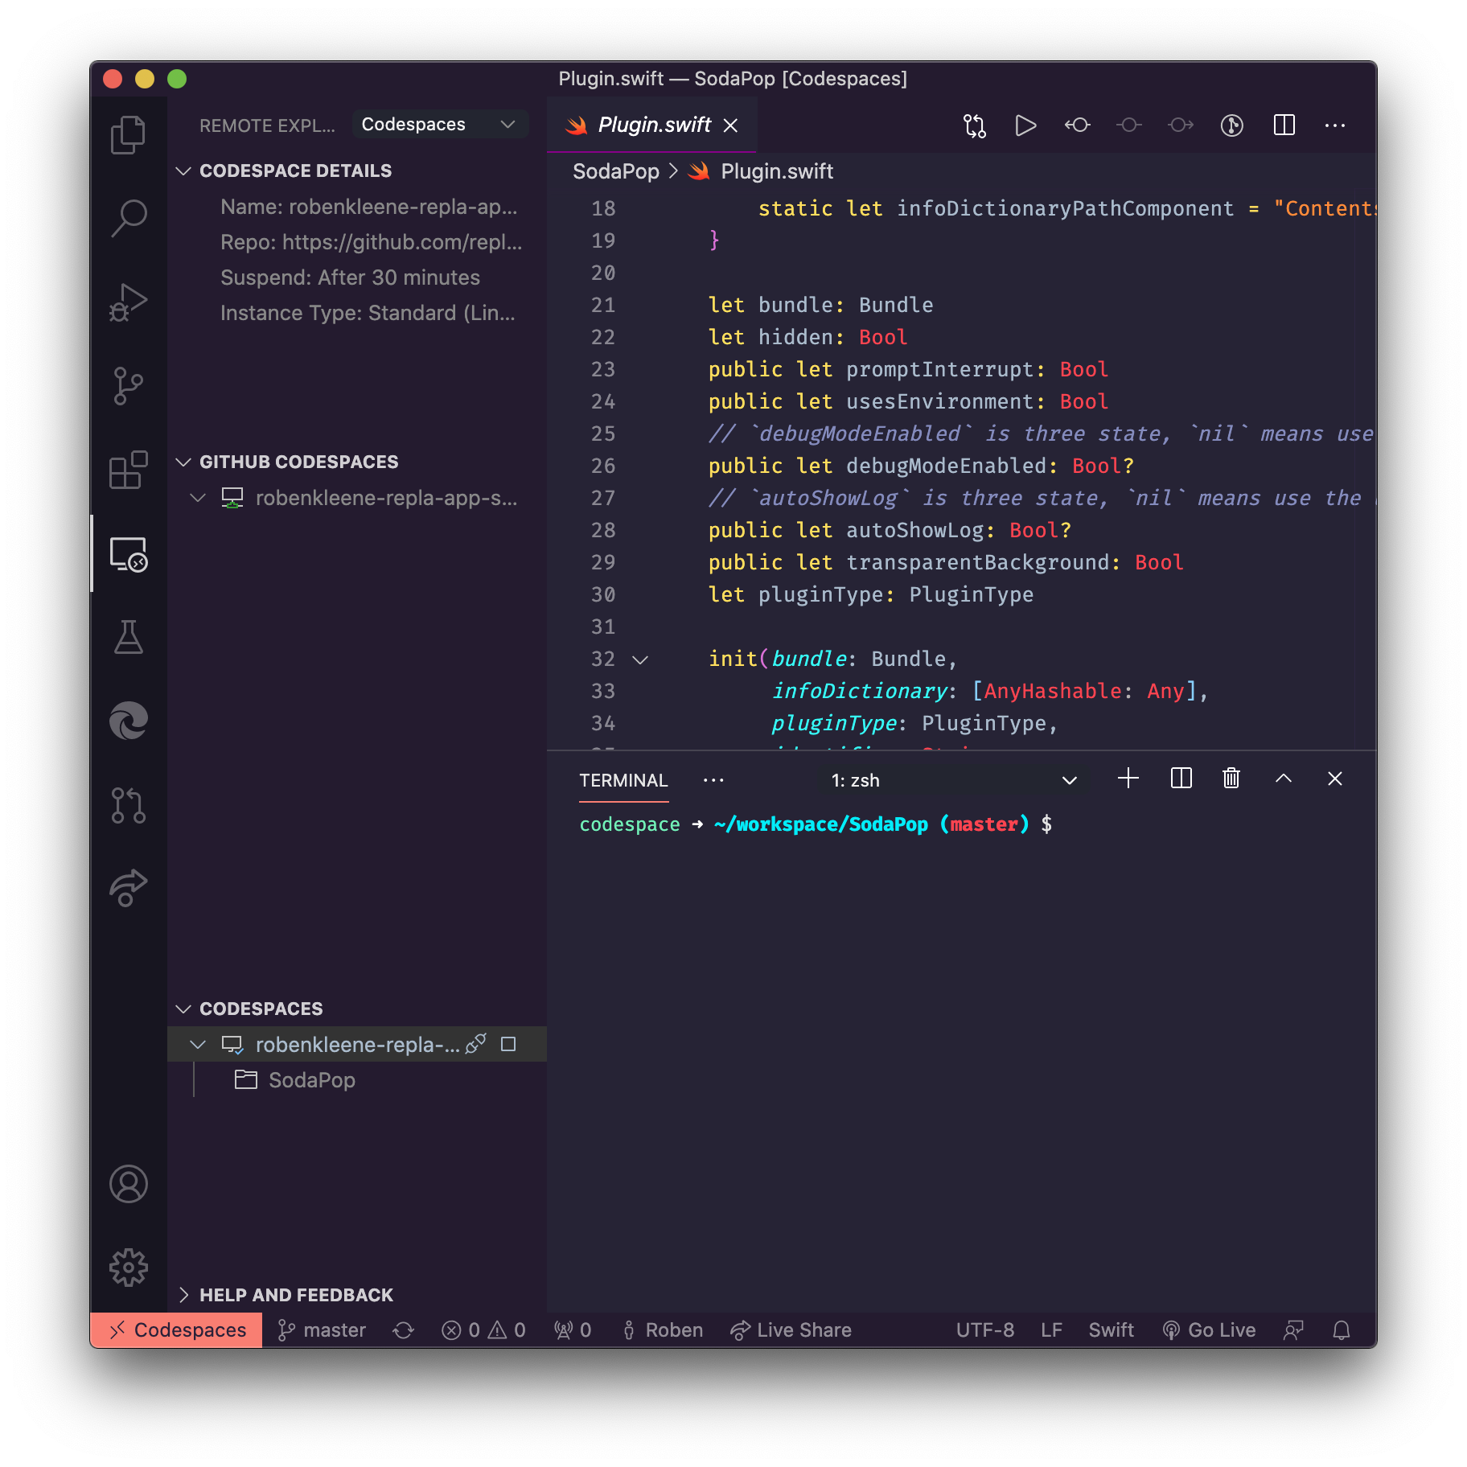Open the Search view in the activity bar
The height and width of the screenshot is (1467, 1467).
[x=129, y=217]
